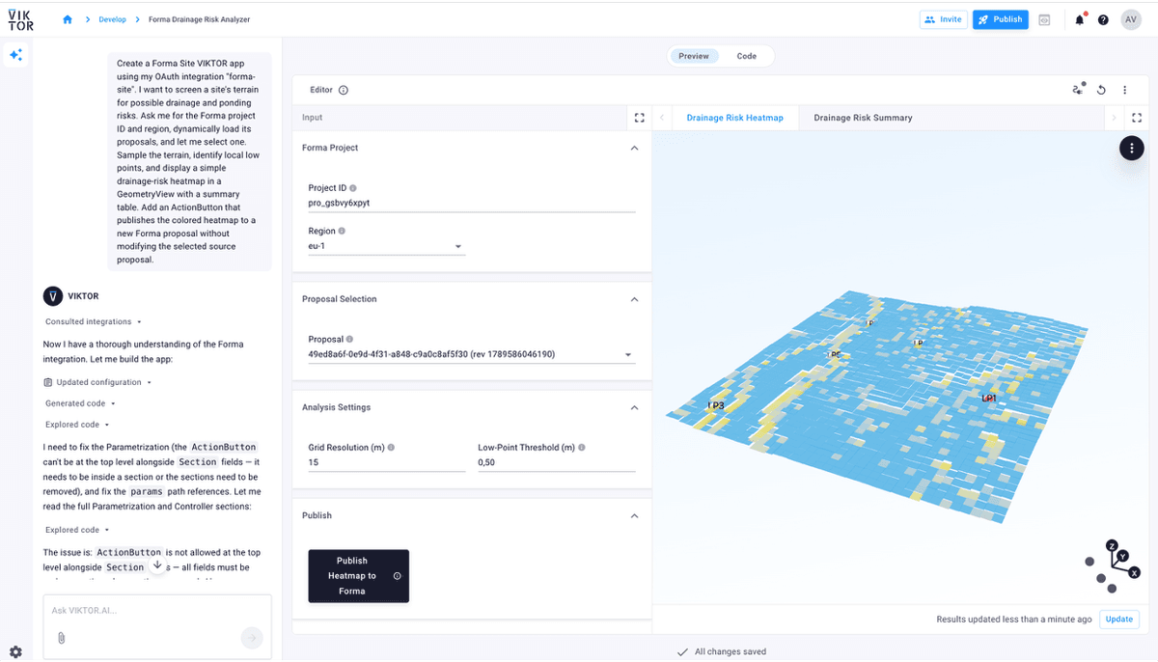This screenshot has height=662, width=1158.
Task: Collapse the Publish section
Action: click(634, 515)
